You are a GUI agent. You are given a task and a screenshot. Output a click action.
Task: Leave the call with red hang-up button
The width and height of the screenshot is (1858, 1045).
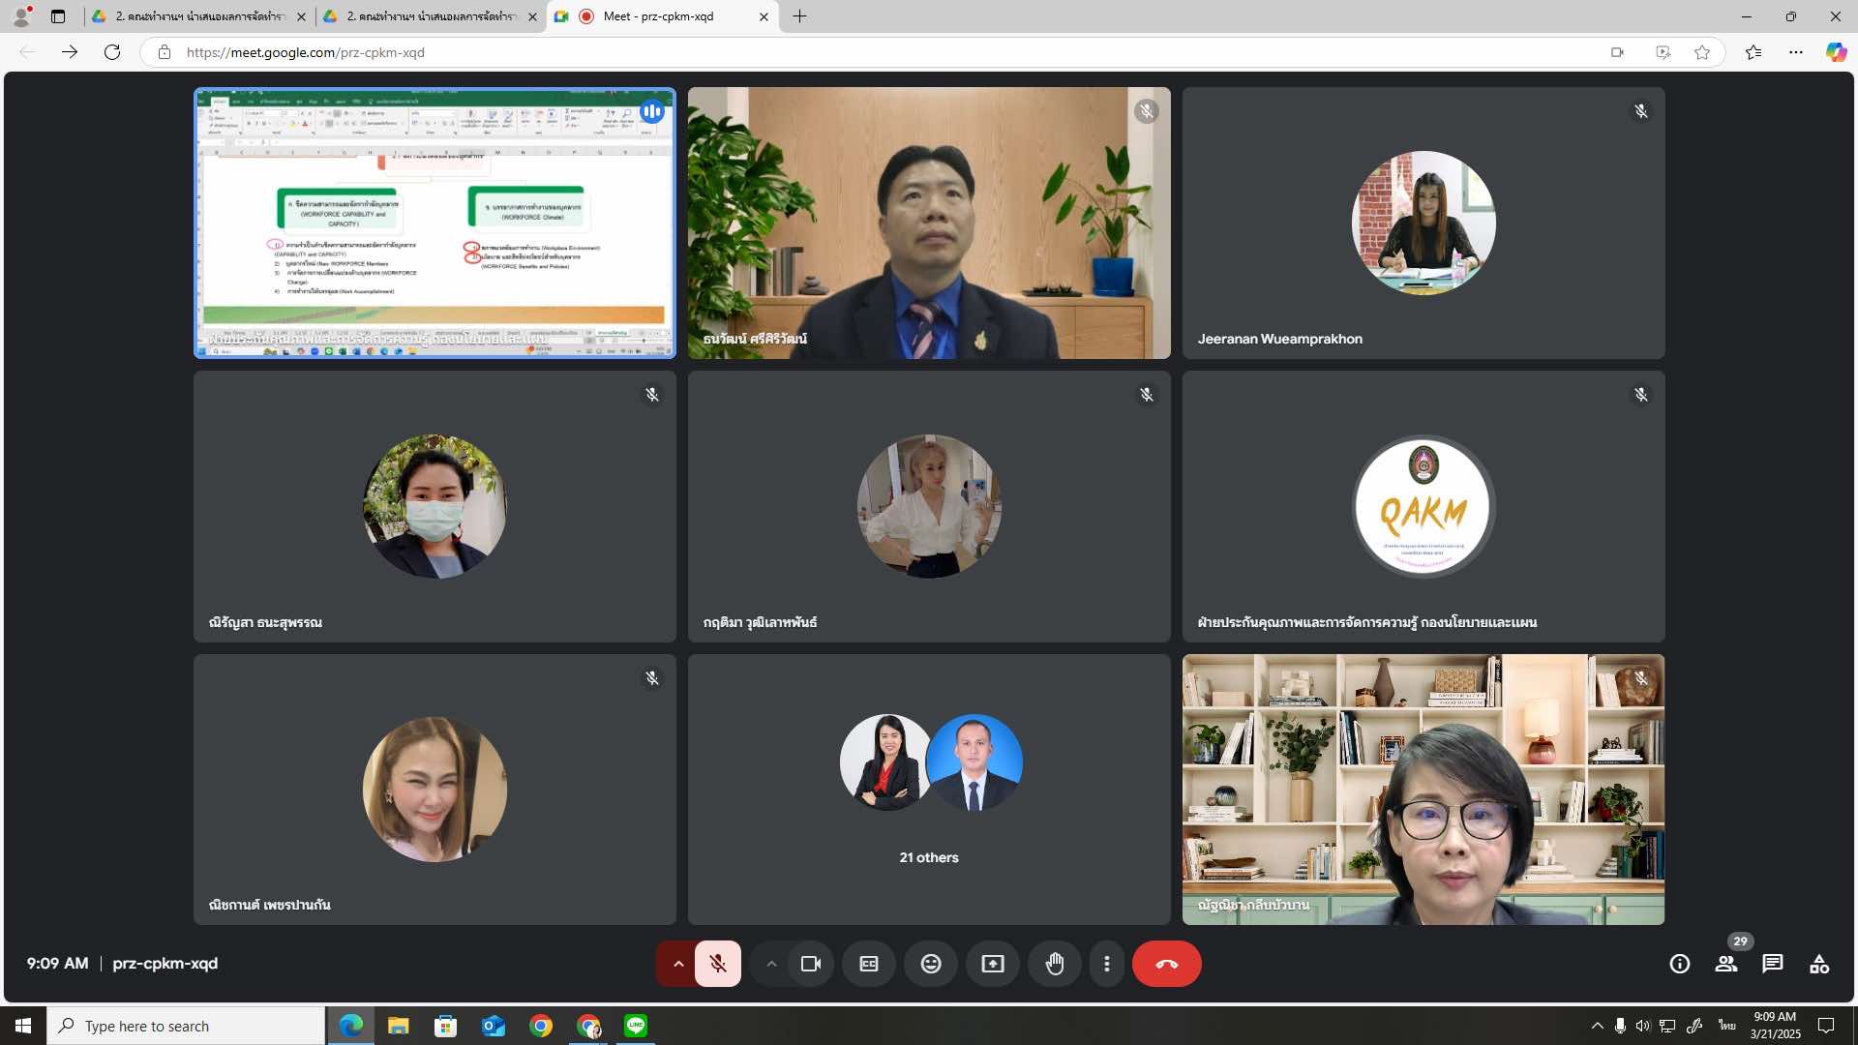[1166, 964]
